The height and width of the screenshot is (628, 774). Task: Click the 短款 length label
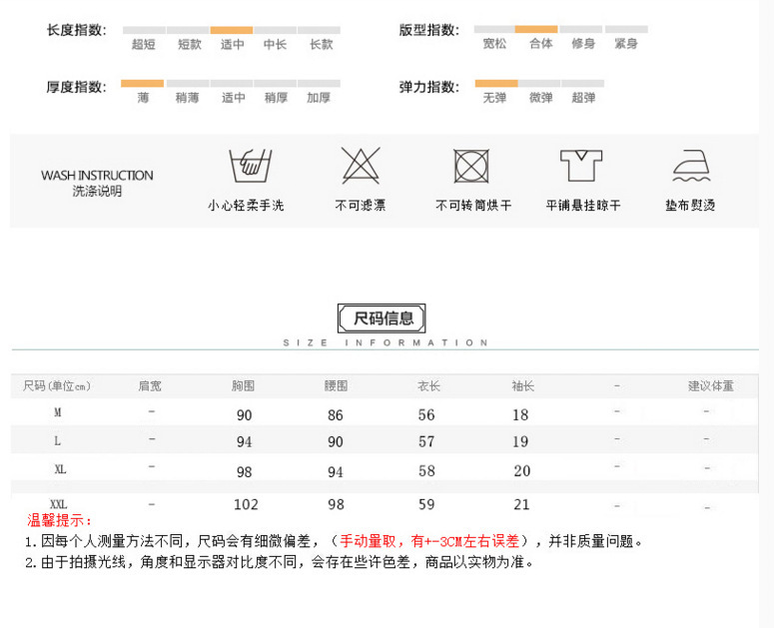[190, 44]
